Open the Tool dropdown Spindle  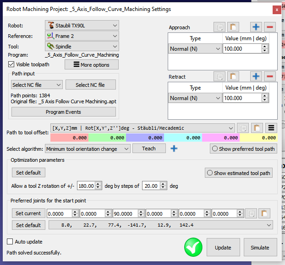tap(82, 47)
